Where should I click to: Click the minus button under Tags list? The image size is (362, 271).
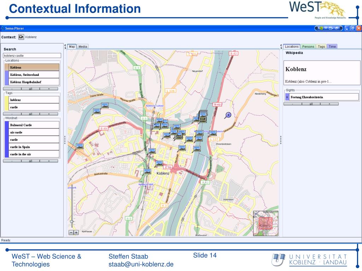[12, 114]
